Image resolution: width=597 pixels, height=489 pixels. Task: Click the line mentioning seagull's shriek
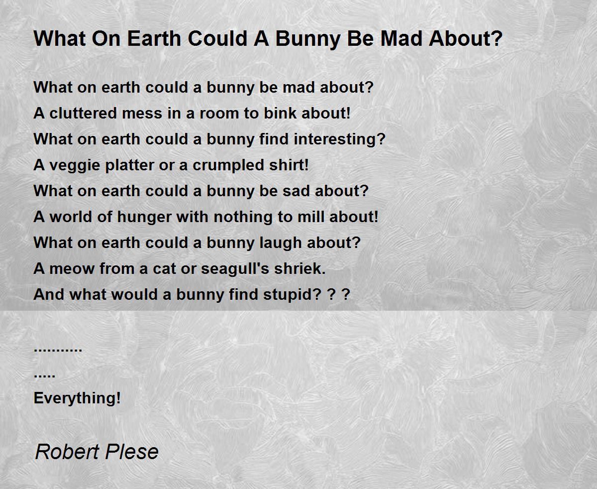(x=179, y=268)
